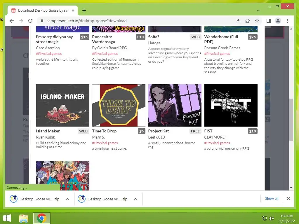
Task: Select the Download Desktop Goose tab
Action: point(43,10)
